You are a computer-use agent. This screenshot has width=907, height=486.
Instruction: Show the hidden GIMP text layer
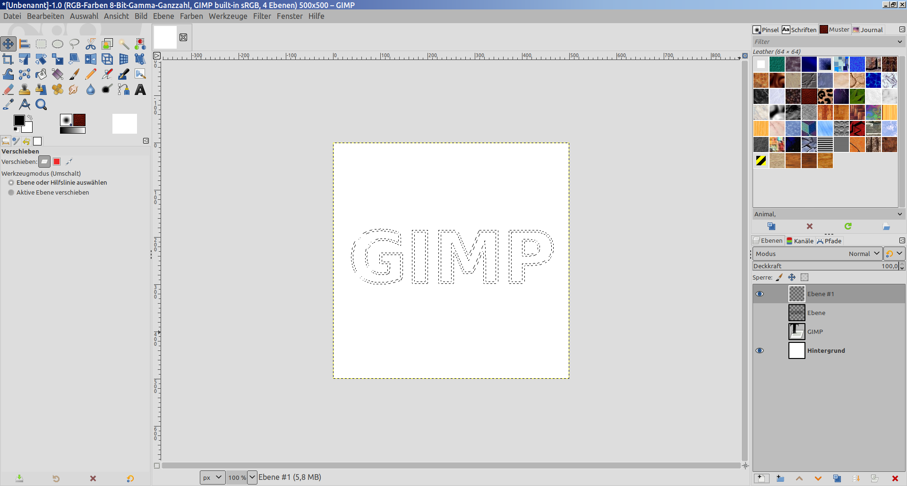pos(760,332)
